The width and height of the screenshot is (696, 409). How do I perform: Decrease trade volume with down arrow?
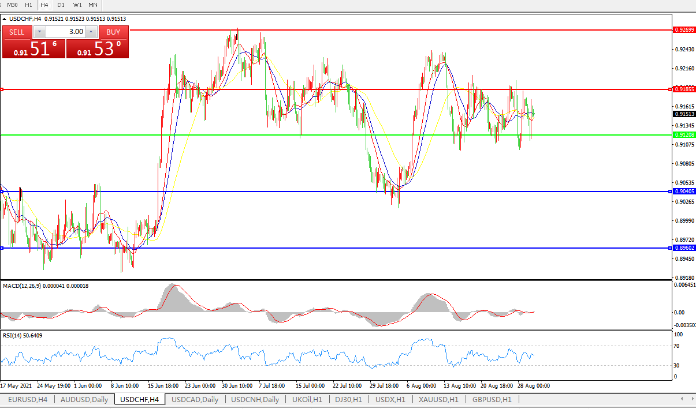[x=39, y=32]
